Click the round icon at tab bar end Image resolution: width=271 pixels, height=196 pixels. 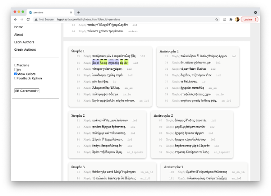(x=255, y=13)
